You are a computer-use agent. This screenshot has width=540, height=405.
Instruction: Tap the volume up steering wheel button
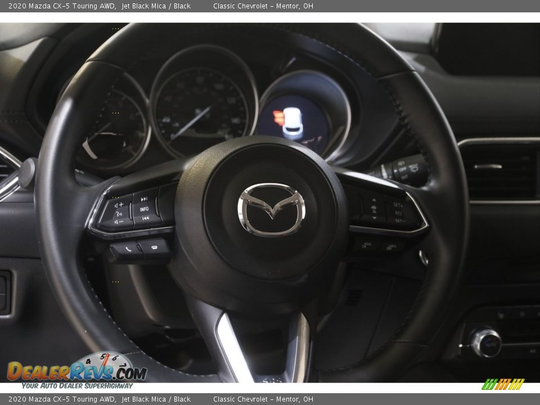coord(118,205)
